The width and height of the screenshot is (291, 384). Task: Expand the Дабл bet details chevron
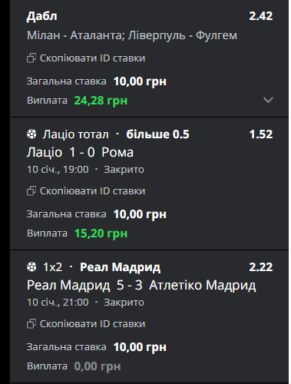click(x=268, y=100)
